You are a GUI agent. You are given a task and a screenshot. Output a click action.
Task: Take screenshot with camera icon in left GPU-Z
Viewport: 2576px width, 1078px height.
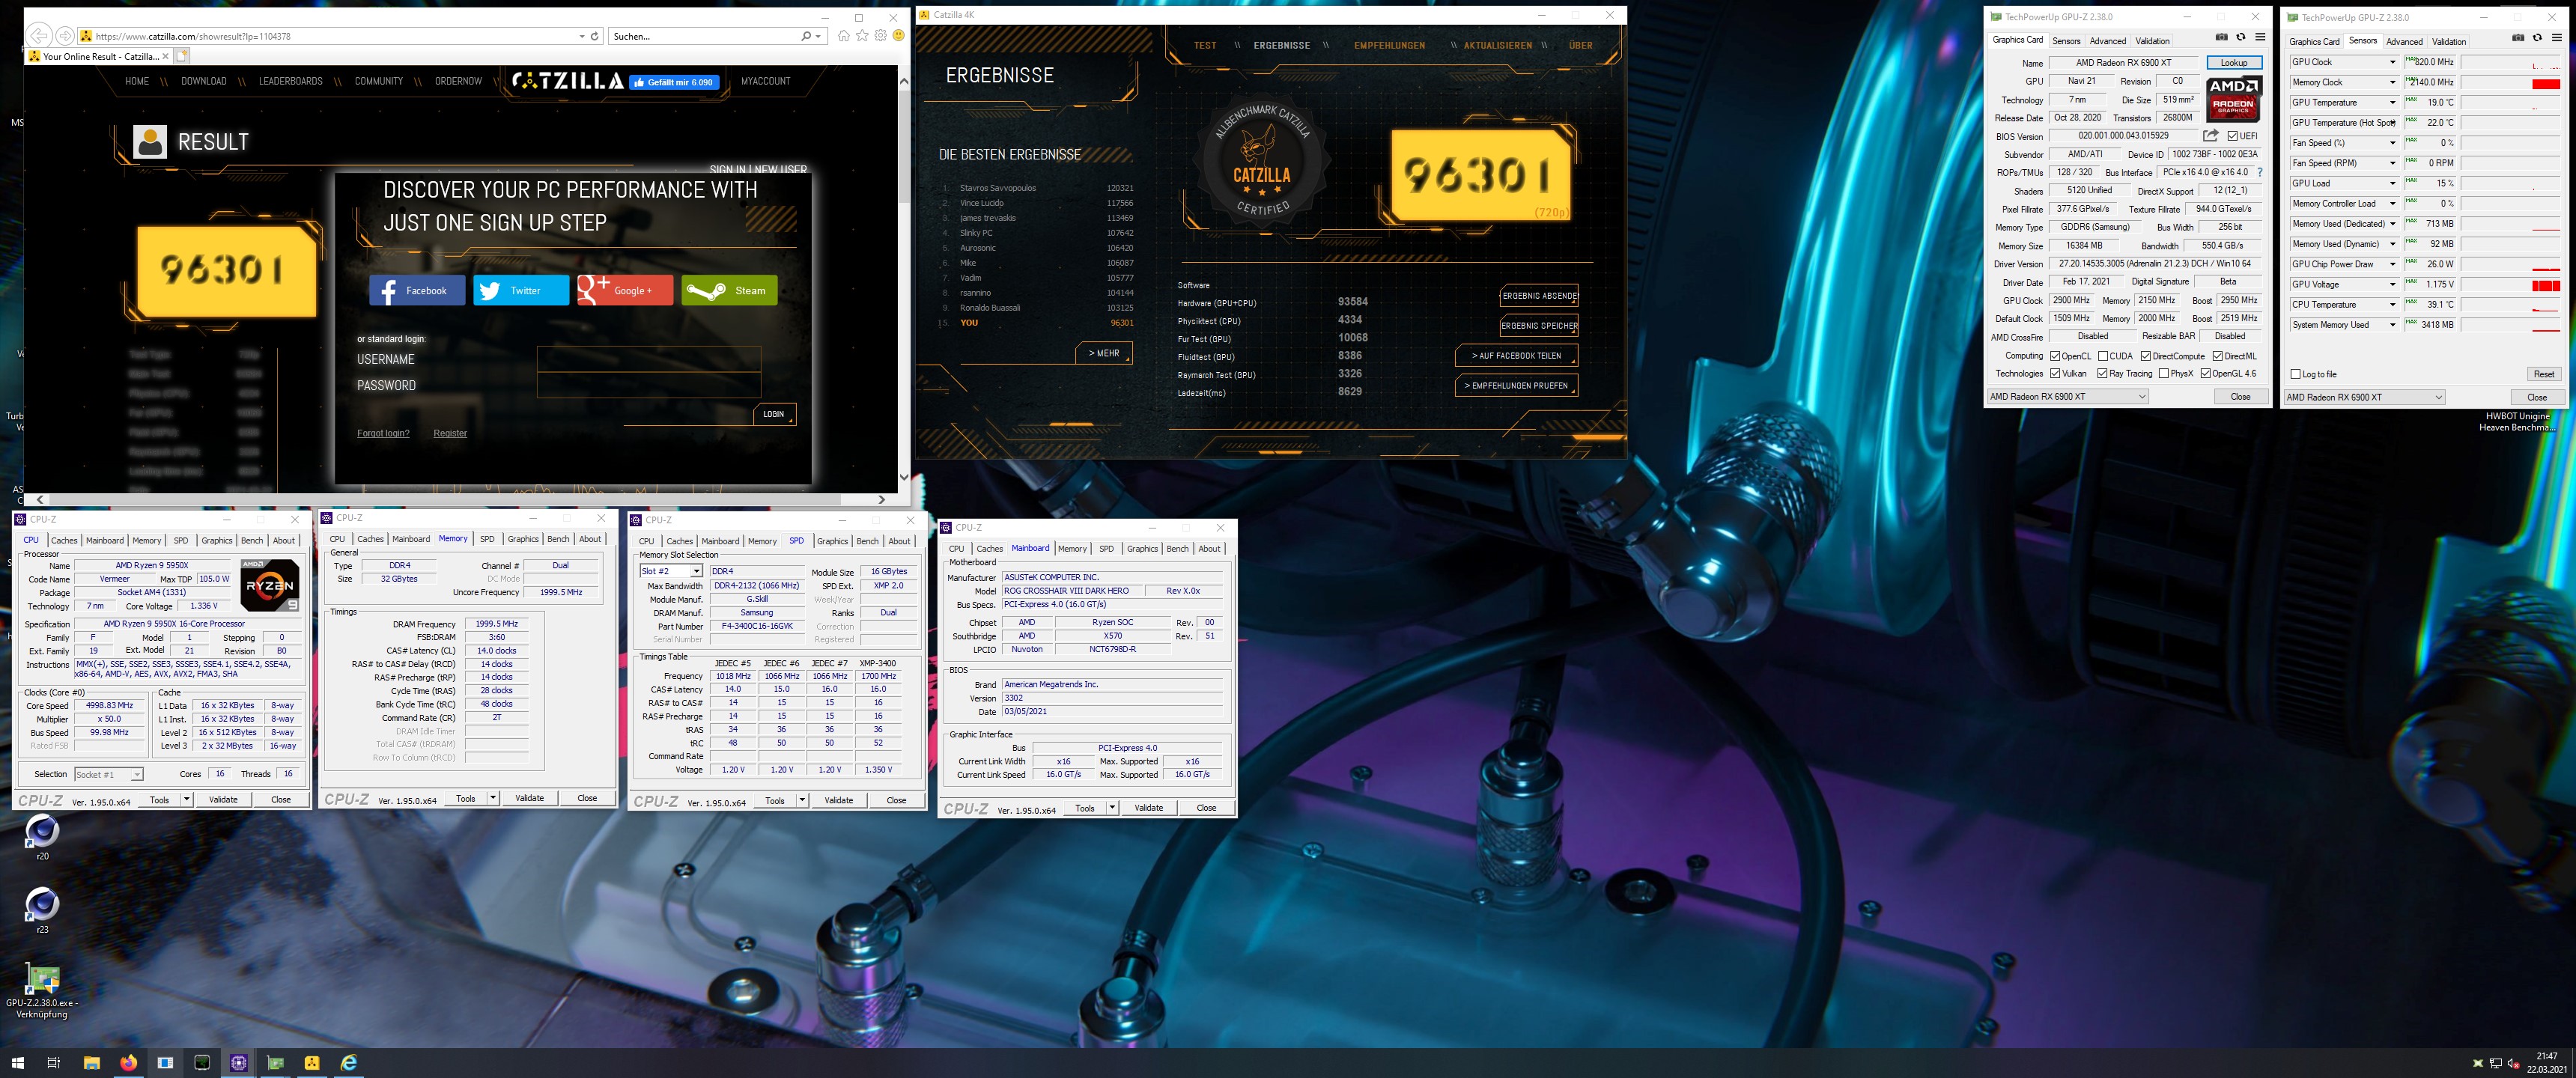(2221, 37)
